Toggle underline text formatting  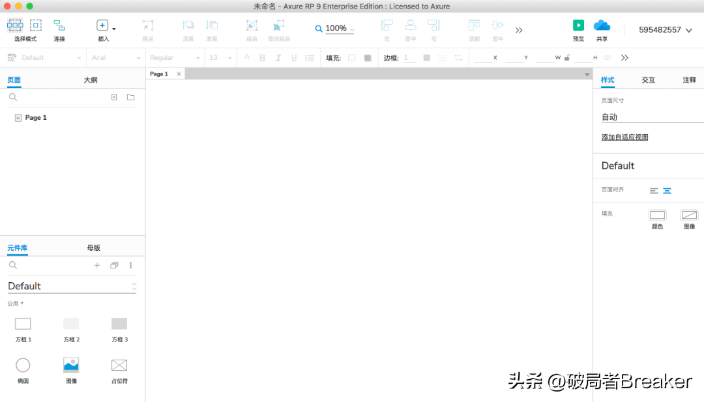pos(293,57)
